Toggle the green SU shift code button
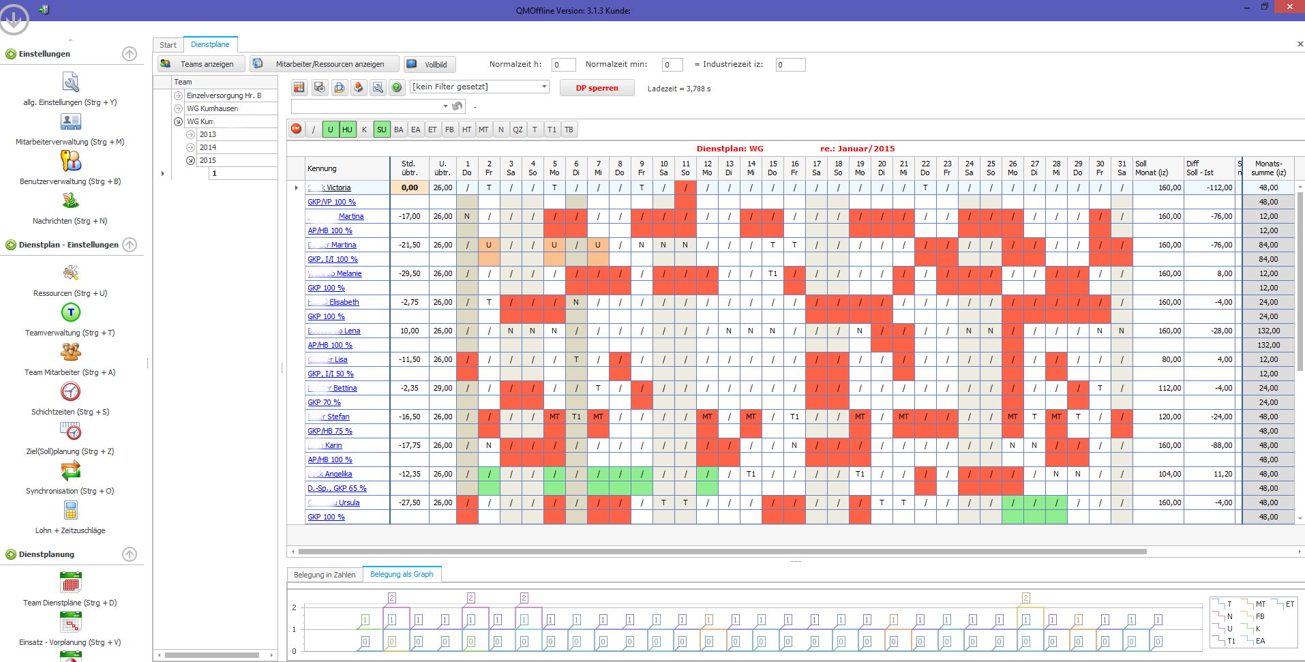The height and width of the screenshot is (662, 1305). click(x=382, y=130)
